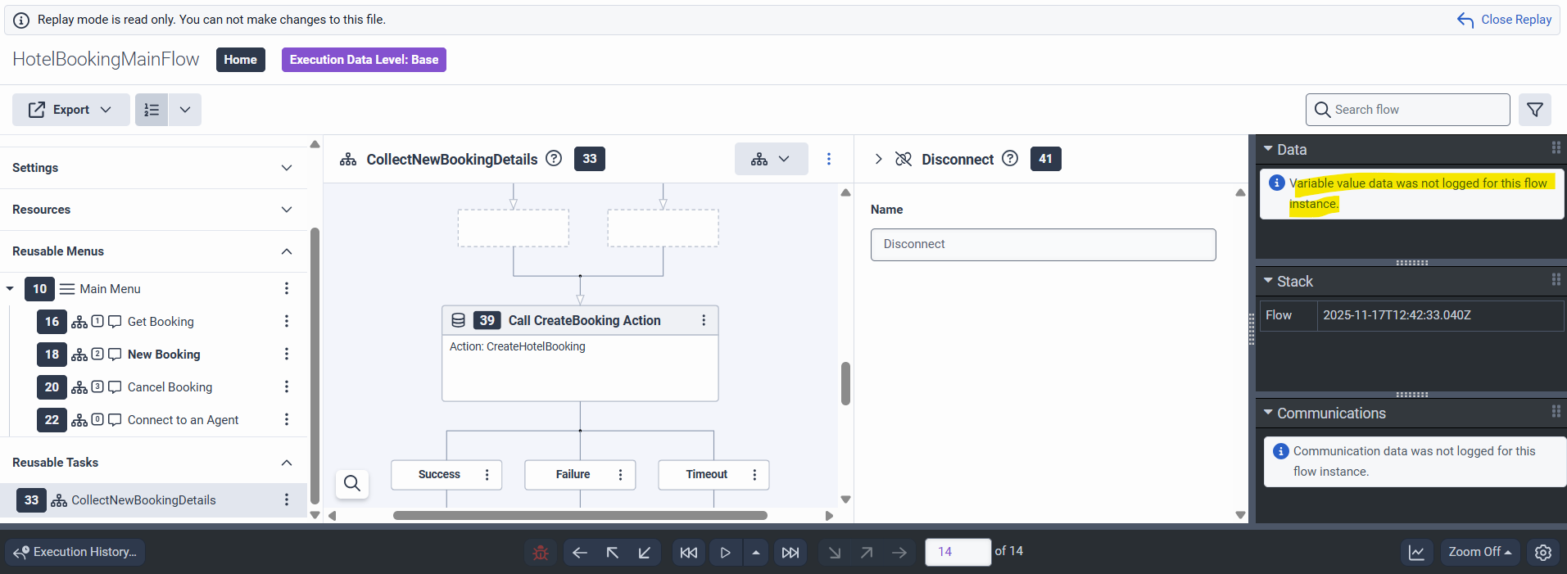Open the Zoom Off dropdown

tap(1479, 552)
